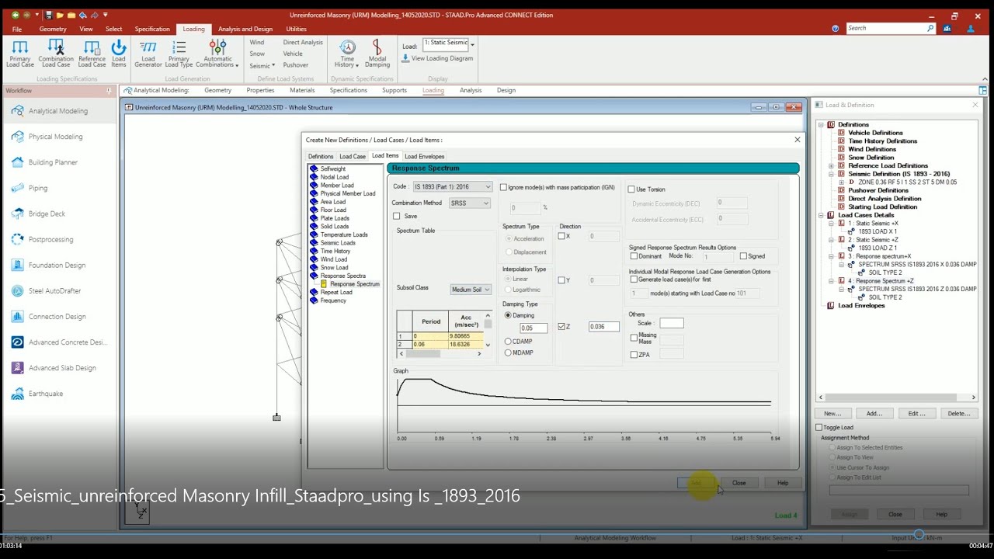The width and height of the screenshot is (994, 559).
Task: Click Close beside the dialog's Help button
Action: (x=739, y=483)
